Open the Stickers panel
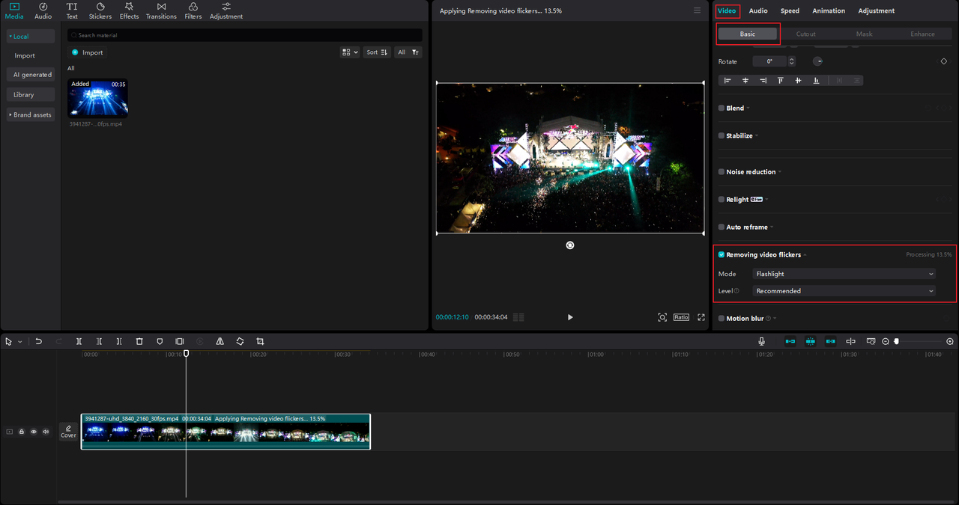This screenshot has height=505, width=959. coord(100,10)
